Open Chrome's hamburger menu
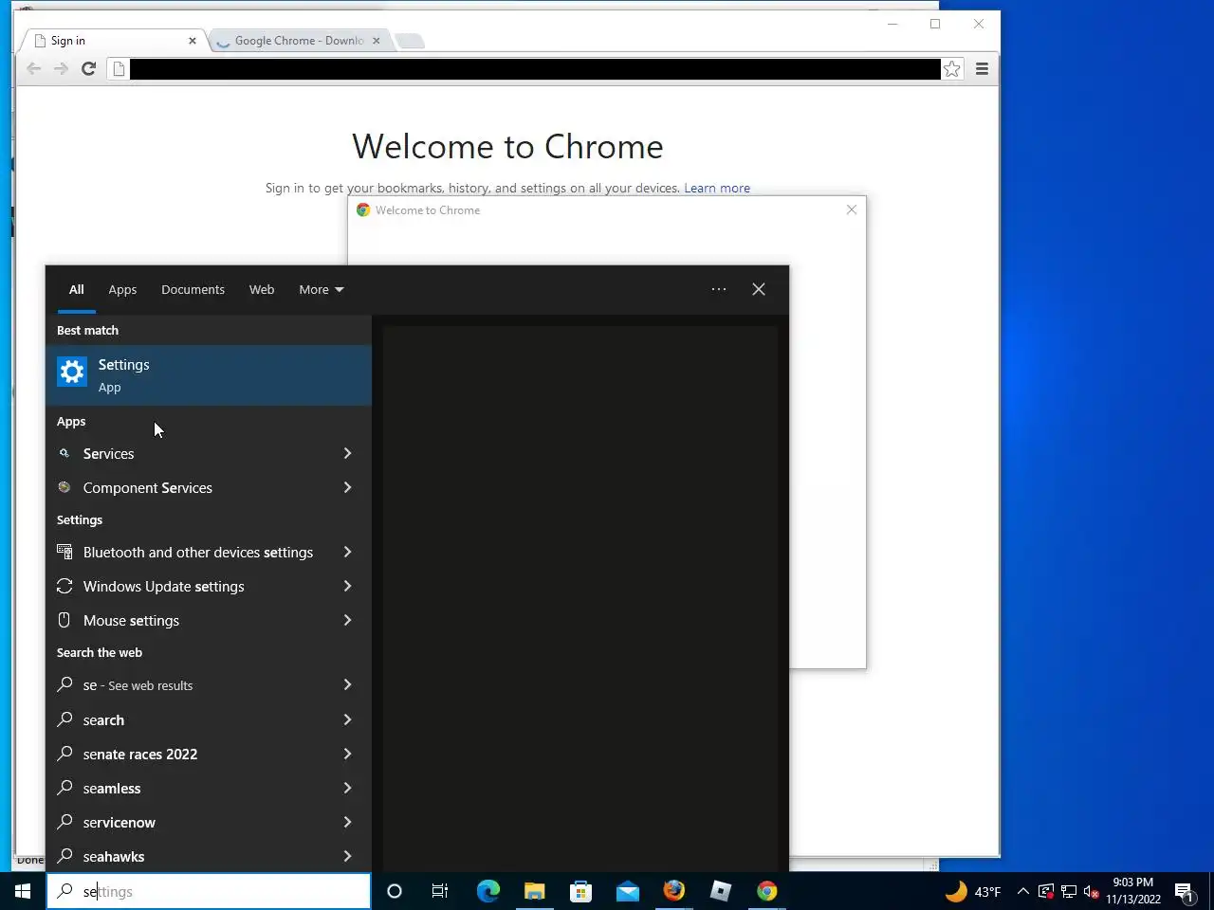This screenshot has height=910, width=1214. [x=982, y=68]
